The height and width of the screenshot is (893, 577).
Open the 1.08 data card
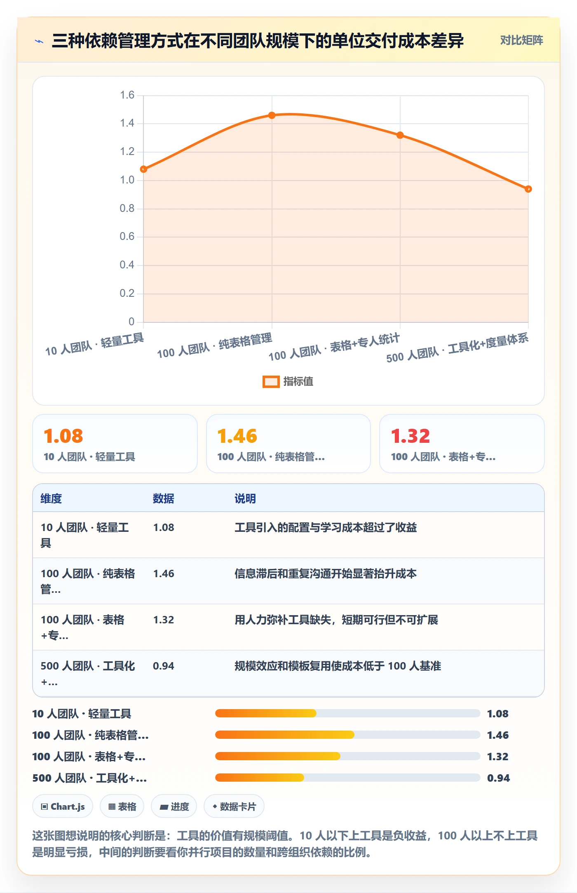[115, 444]
